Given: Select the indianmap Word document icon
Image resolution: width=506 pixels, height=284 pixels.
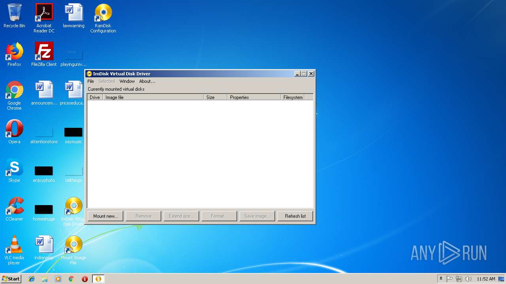Looking at the screenshot, I should click(x=44, y=248).
